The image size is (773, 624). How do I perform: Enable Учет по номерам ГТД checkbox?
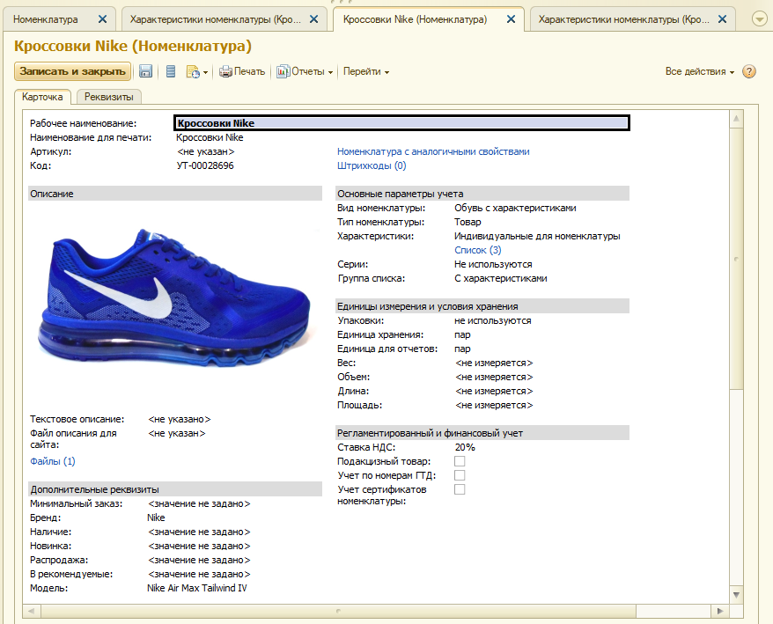pos(460,475)
